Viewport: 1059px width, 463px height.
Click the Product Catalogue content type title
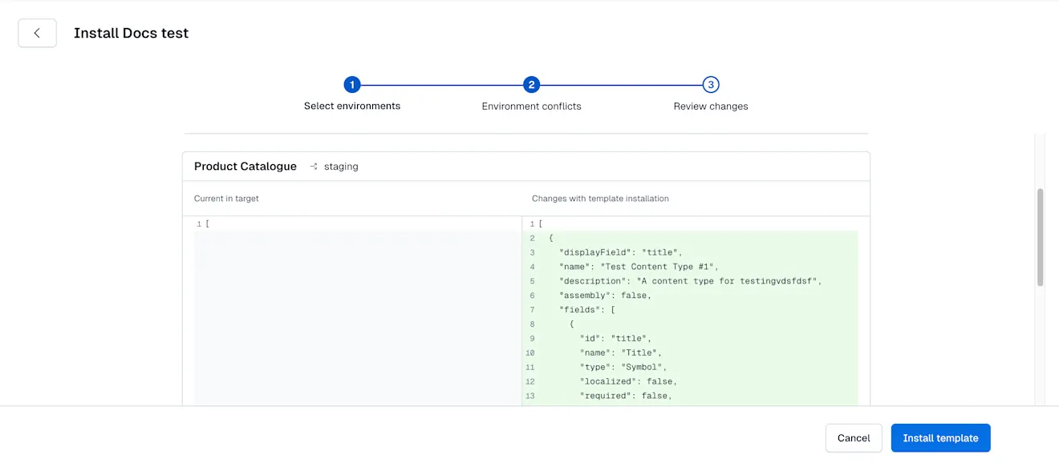245,166
